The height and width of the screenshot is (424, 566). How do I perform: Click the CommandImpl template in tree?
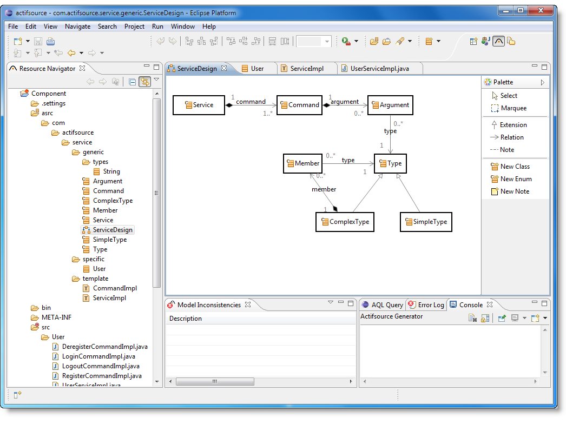tap(115, 288)
